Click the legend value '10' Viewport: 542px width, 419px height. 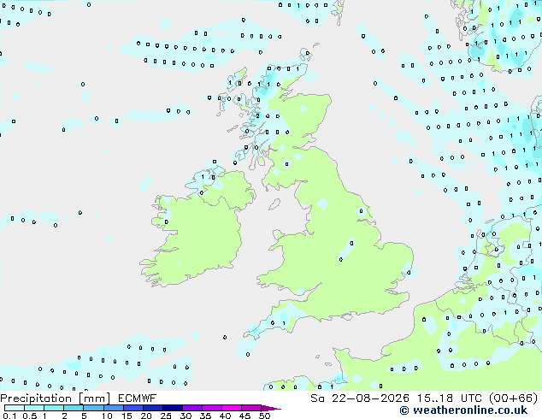[x=107, y=416]
